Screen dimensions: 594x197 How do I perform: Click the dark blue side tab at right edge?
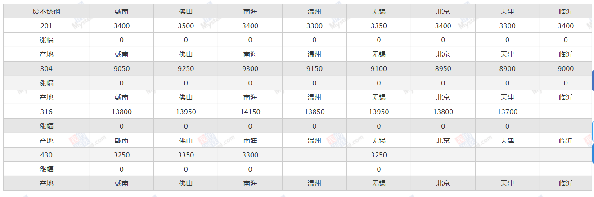592,81
